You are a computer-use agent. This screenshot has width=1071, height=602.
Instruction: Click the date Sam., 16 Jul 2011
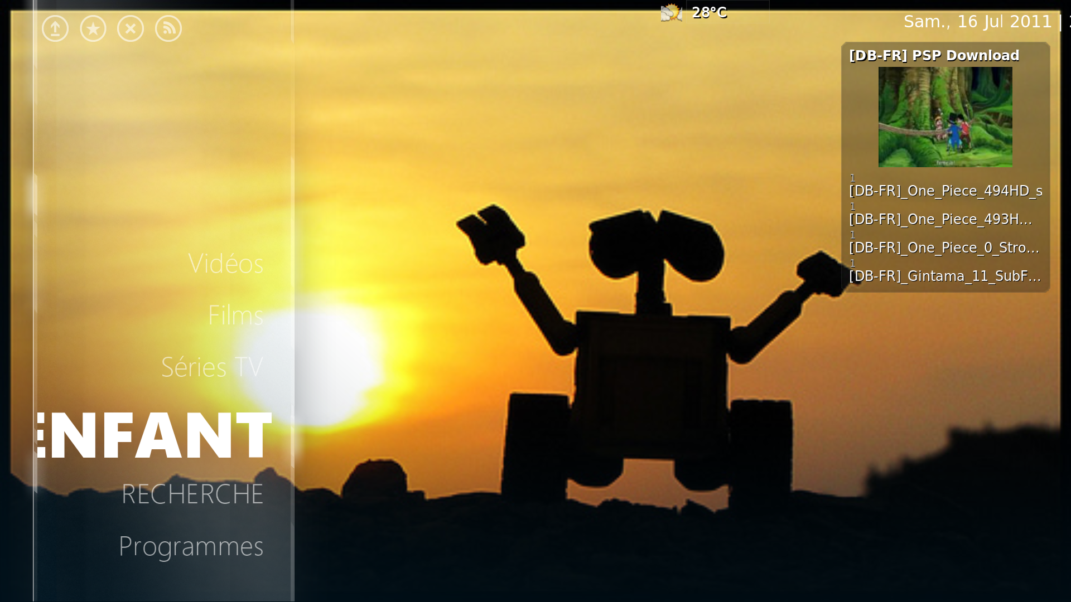click(977, 22)
